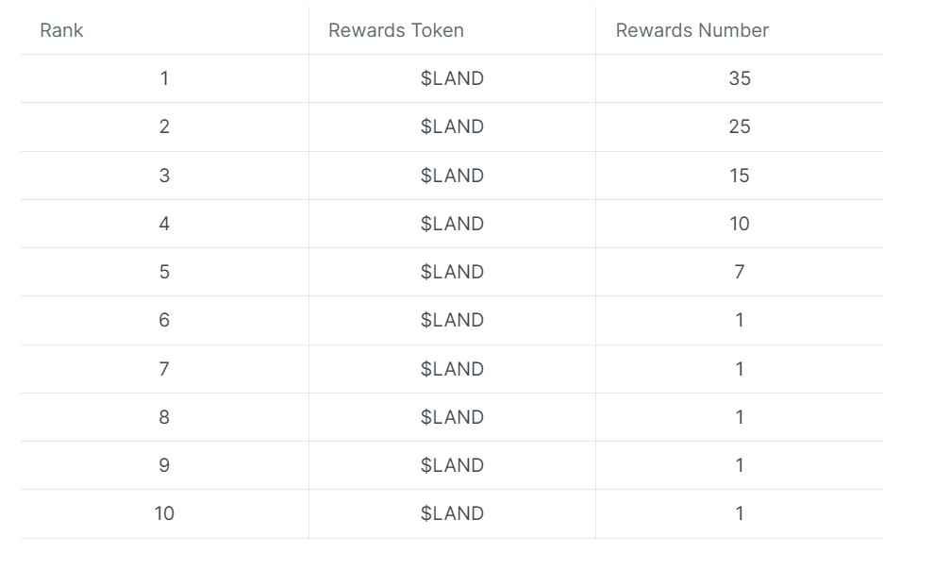Viewport: 934px width, 570px height.
Task: Click reward value 10
Action: point(740,224)
